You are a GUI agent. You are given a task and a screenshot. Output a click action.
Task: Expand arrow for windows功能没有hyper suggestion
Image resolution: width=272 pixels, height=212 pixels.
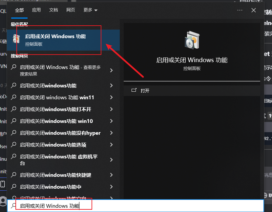(x=111, y=133)
